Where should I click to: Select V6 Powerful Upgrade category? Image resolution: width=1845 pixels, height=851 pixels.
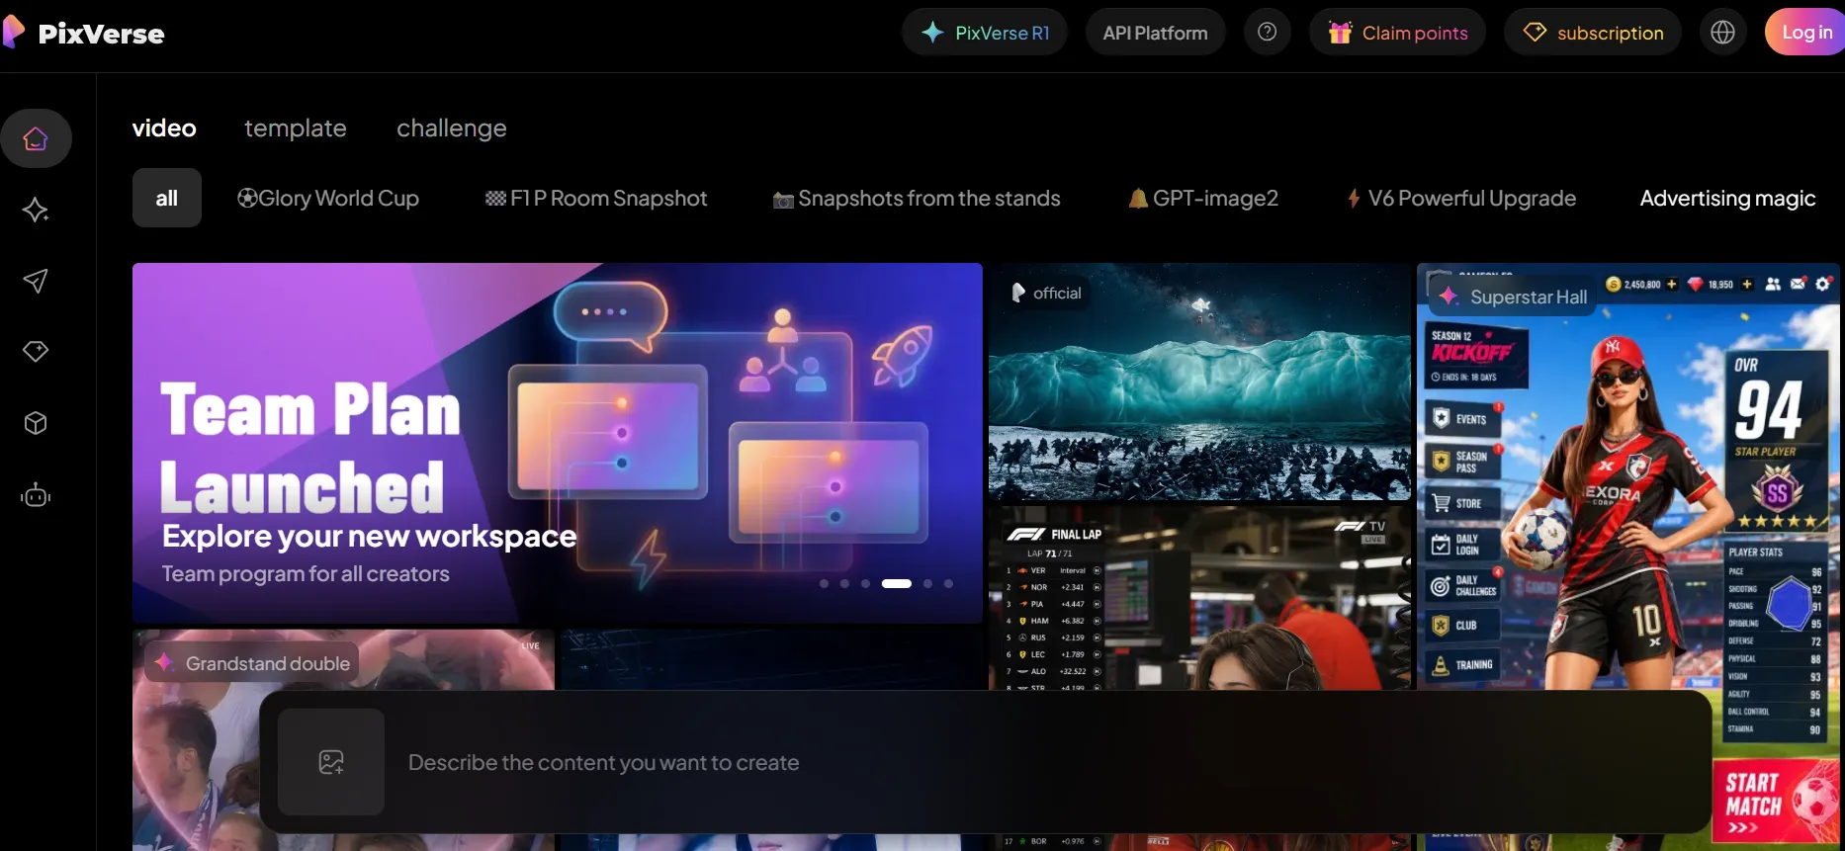click(x=1461, y=198)
